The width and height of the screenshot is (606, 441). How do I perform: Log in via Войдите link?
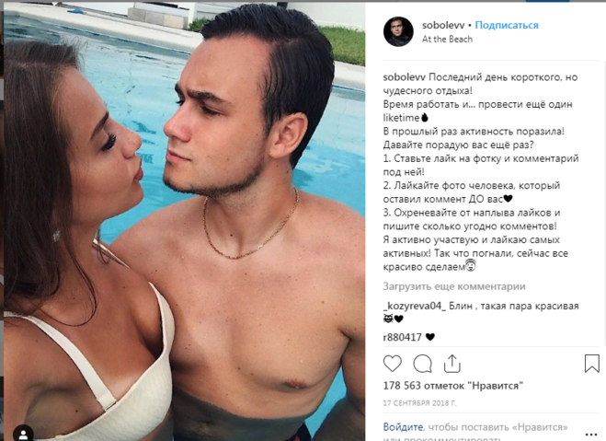pos(403,427)
